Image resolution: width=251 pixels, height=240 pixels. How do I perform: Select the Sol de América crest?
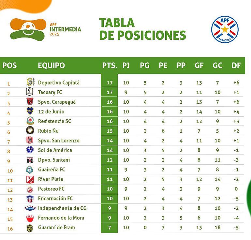click(30, 150)
